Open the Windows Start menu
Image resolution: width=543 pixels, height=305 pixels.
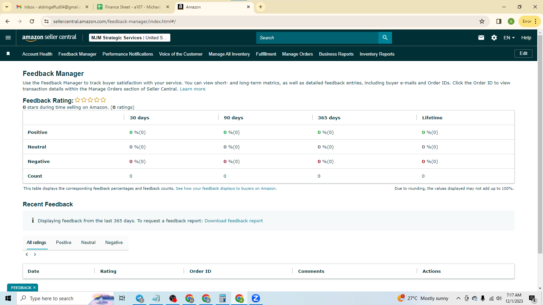click(x=8, y=298)
